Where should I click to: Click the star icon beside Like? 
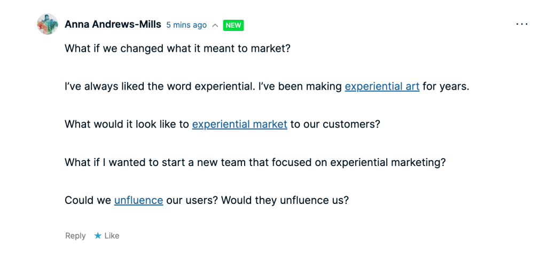(x=98, y=235)
